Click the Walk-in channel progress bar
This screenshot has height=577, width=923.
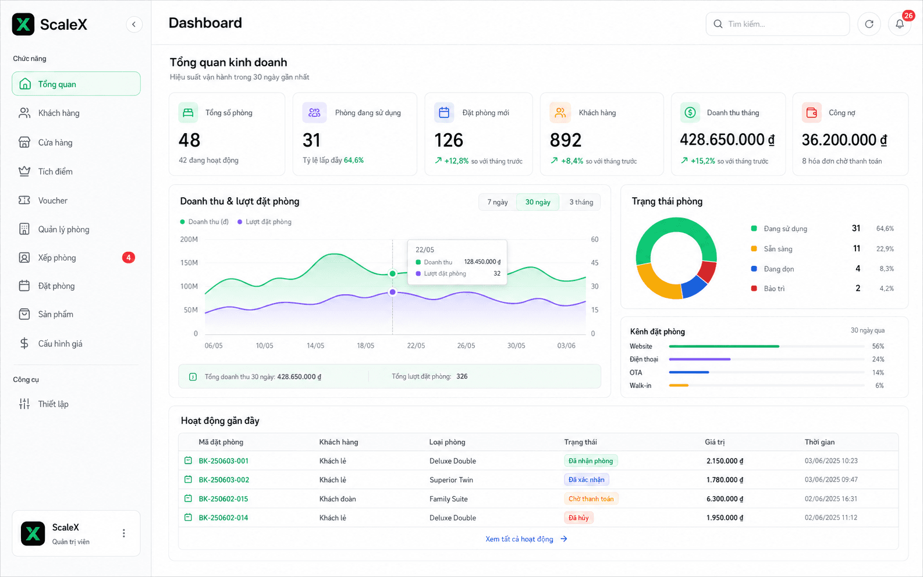766,385
